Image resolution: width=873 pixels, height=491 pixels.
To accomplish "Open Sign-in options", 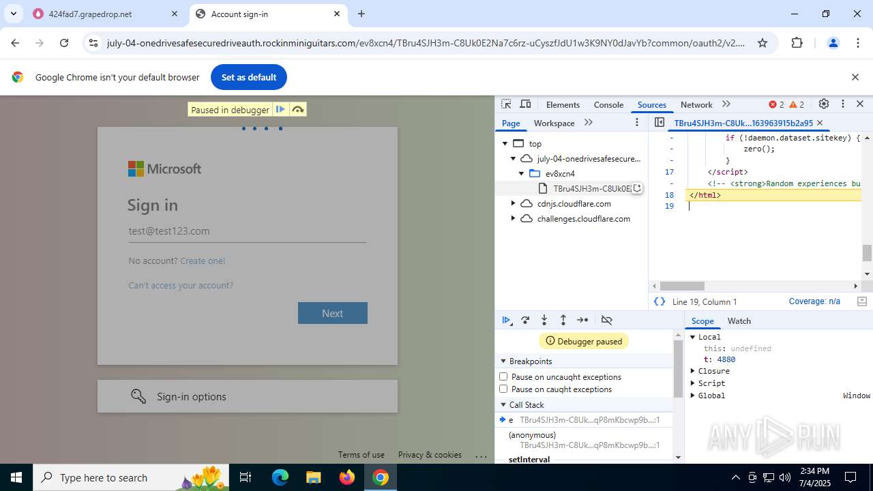I will 248,396.
